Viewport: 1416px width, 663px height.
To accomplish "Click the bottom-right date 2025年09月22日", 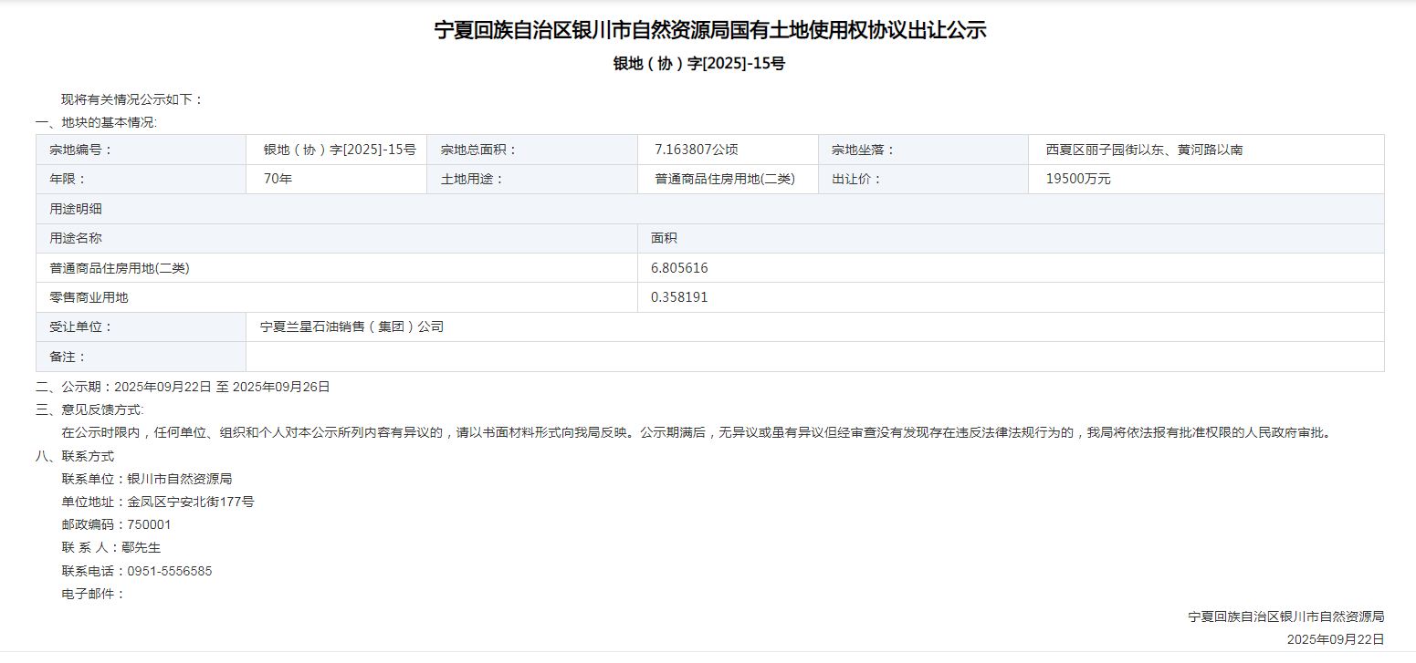I will click(1335, 639).
